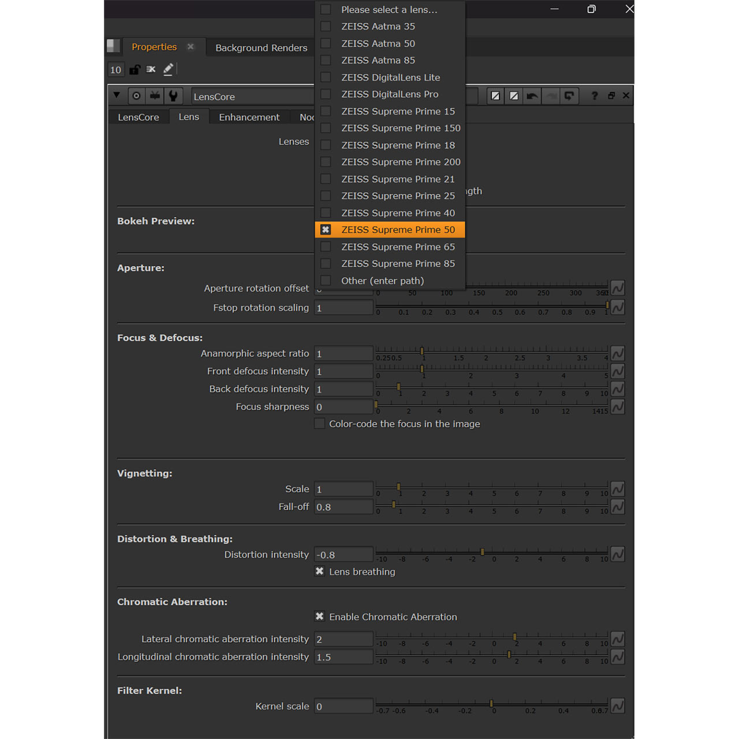This screenshot has width=739, height=739.
Task: Toggle the lock on the properties bin
Action: click(x=135, y=70)
